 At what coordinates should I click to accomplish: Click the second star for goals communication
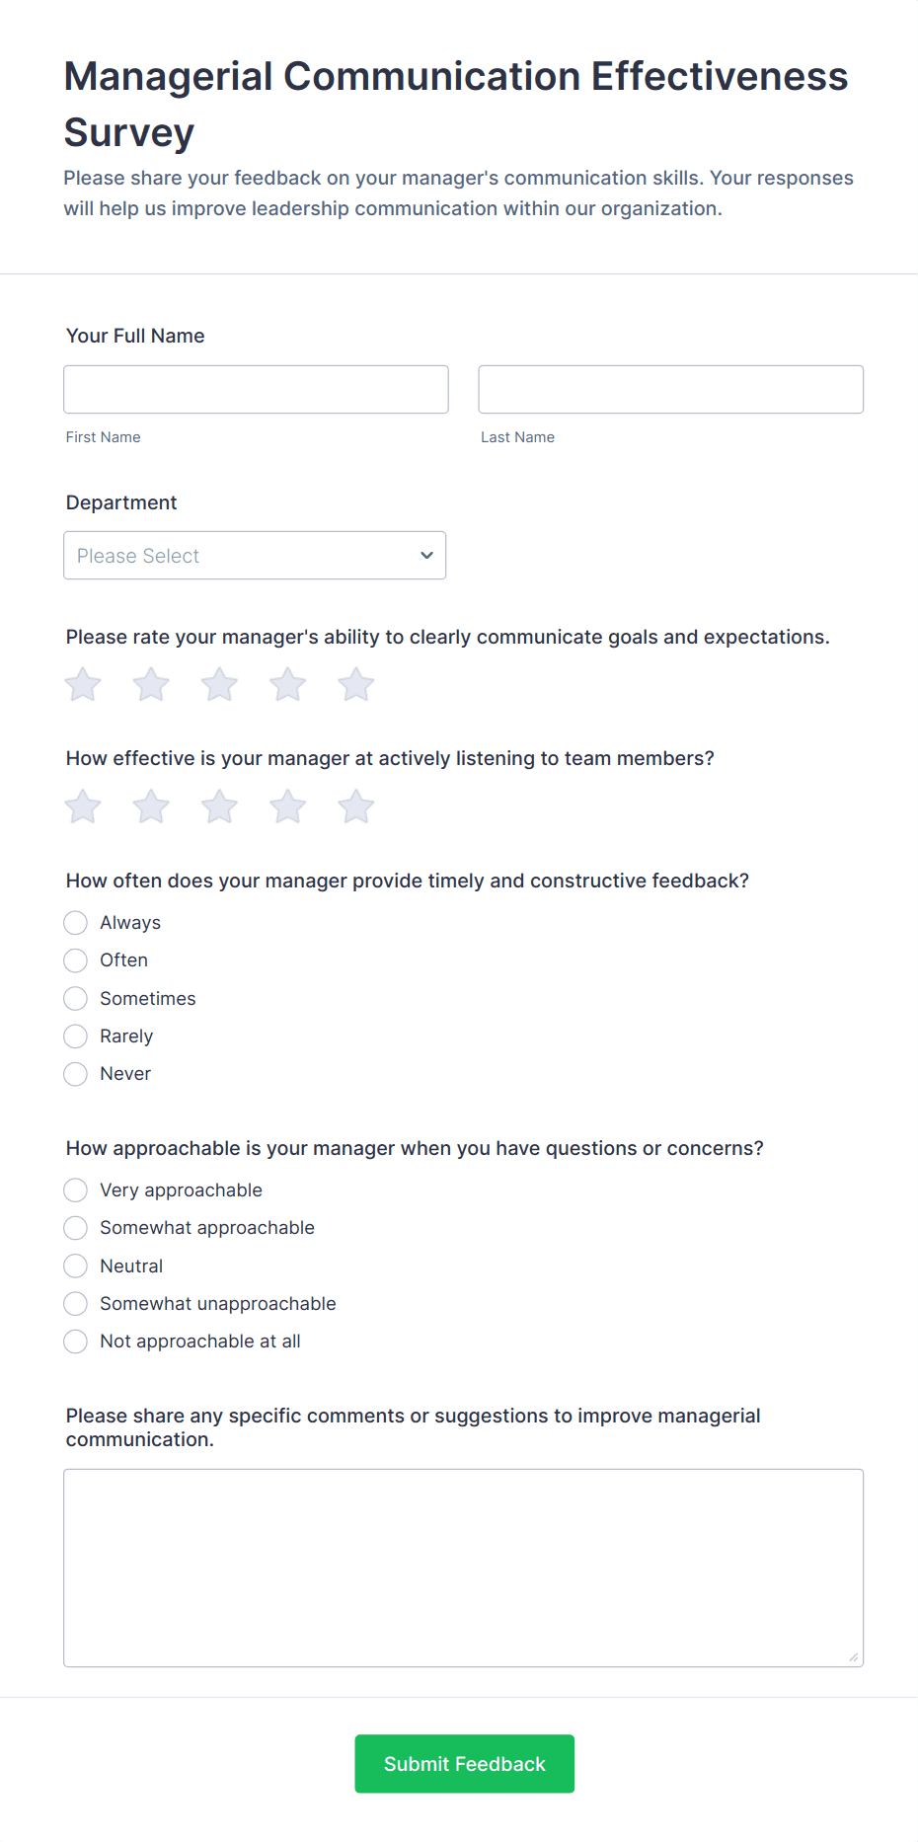point(150,684)
